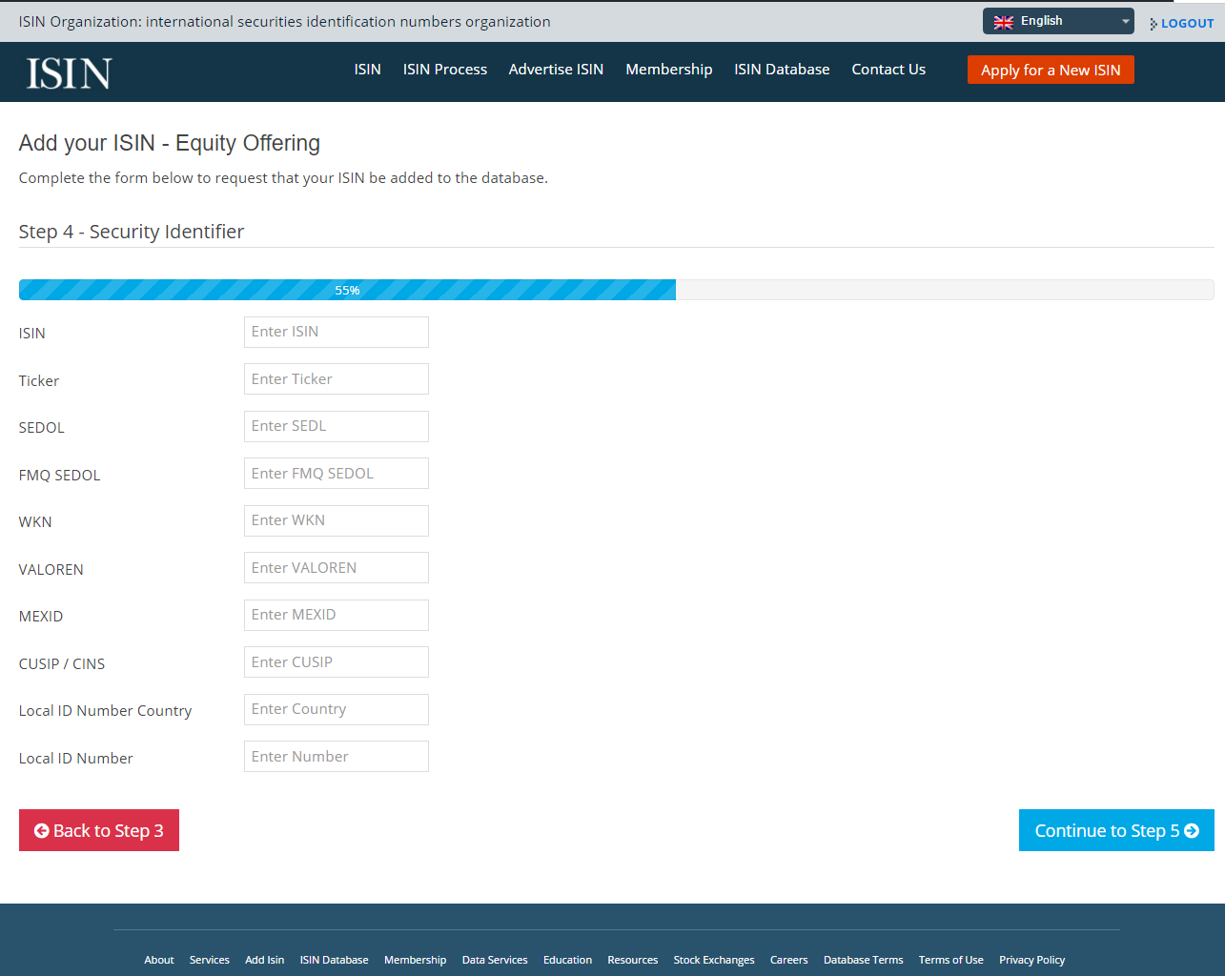Visit the Stock Exchanges footer link

(x=713, y=960)
